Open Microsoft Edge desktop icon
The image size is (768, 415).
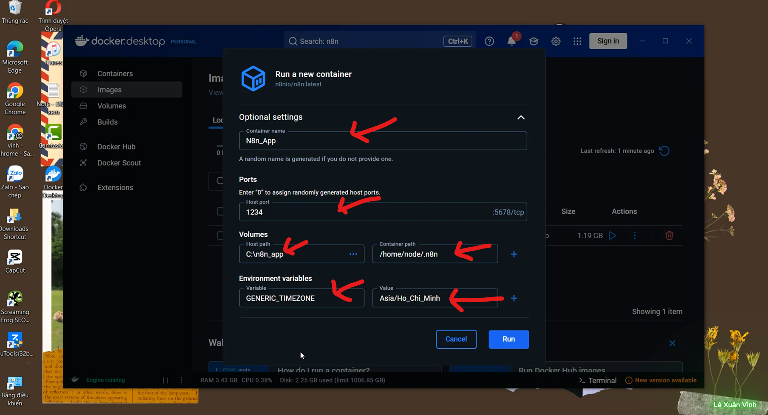click(15, 57)
